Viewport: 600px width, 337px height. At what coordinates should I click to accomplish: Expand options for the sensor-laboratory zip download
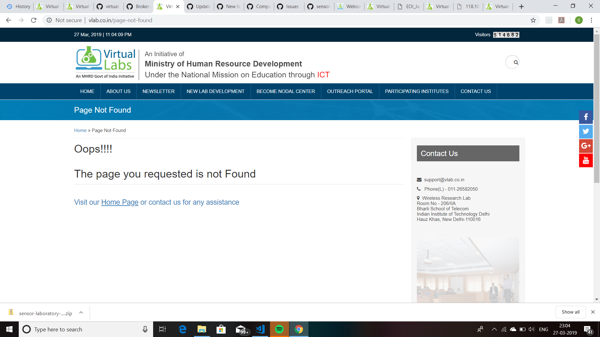[x=81, y=312]
